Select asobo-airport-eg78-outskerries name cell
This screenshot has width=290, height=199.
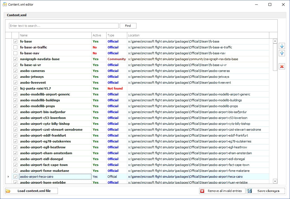(55, 141)
